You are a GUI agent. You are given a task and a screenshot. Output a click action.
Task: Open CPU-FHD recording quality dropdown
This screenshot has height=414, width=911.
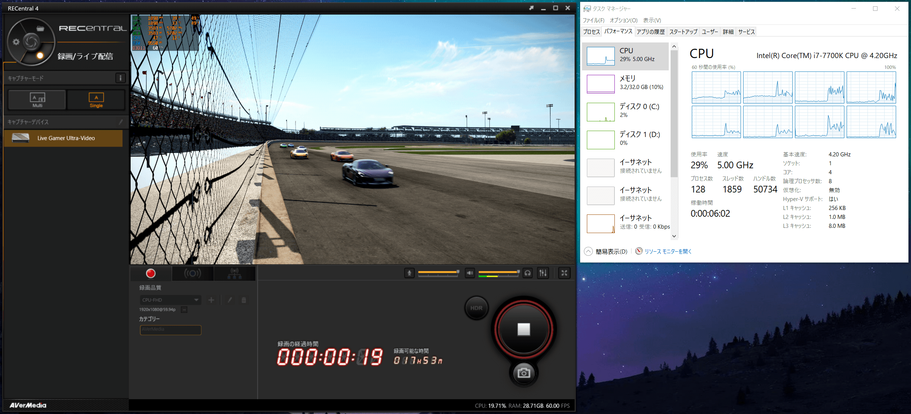pos(170,300)
